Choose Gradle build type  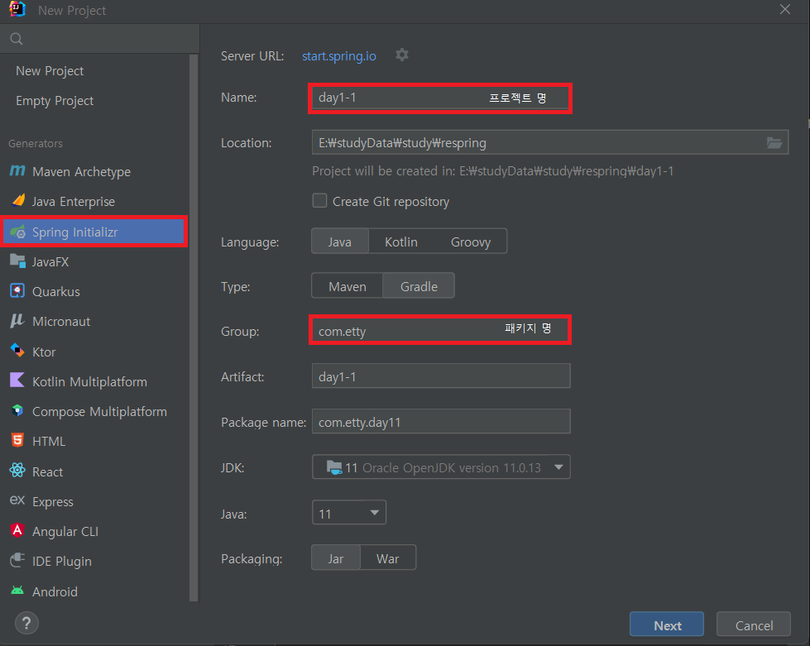419,286
